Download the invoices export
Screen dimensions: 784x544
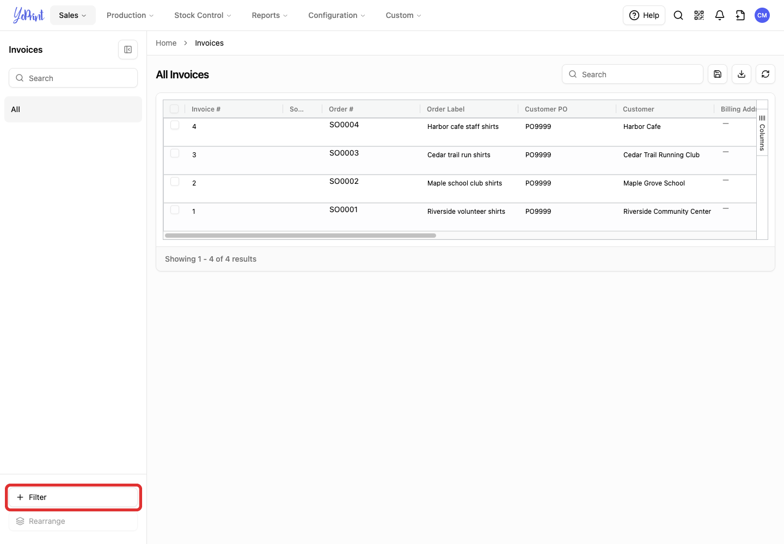click(x=742, y=74)
